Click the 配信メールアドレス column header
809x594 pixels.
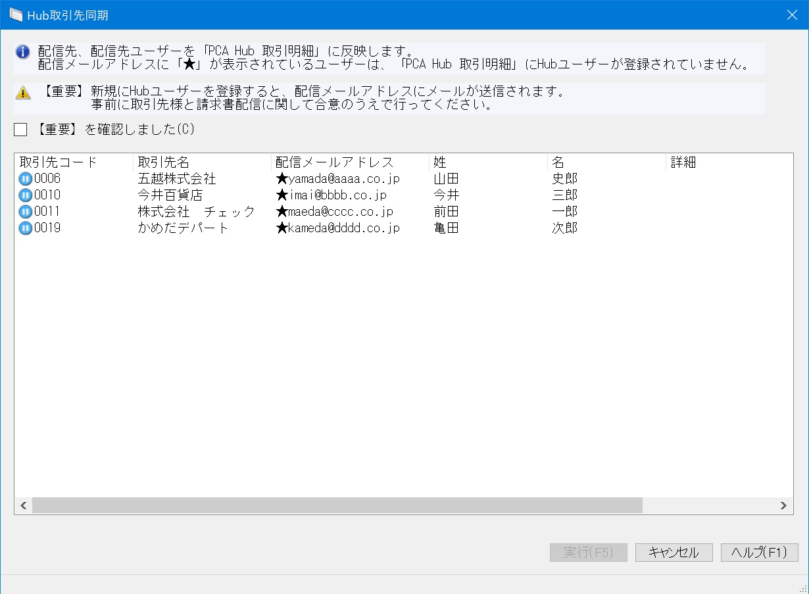350,162
